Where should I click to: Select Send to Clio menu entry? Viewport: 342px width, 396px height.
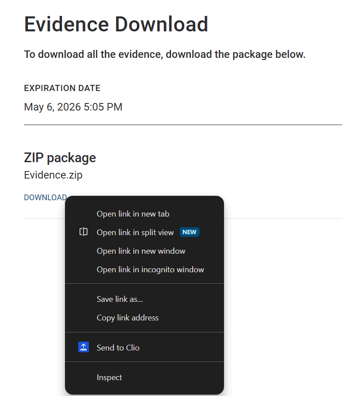[x=118, y=347]
